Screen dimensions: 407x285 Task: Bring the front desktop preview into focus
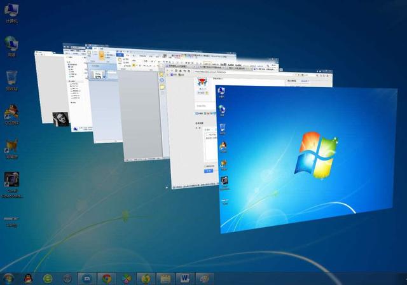click(x=307, y=158)
